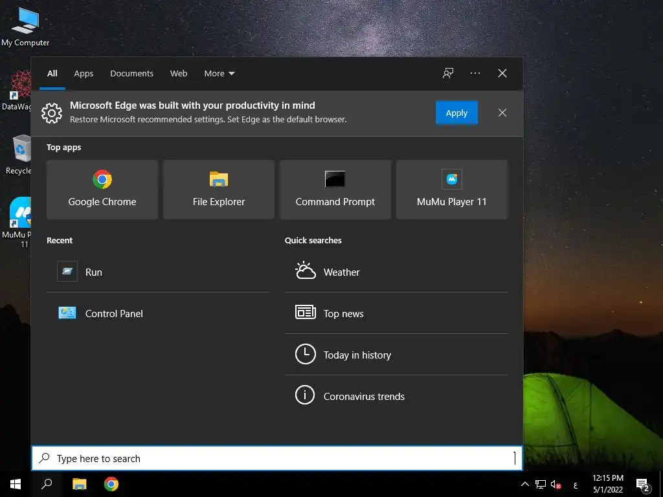
Task: Switch to the Web tab
Action: [179, 74]
